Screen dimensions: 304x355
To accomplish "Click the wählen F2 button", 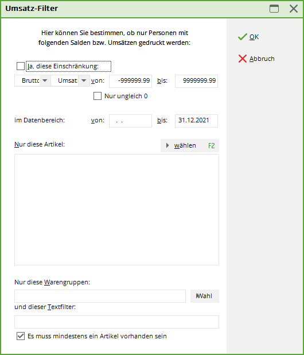I will pyautogui.click(x=190, y=145).
